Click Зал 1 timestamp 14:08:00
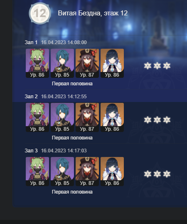 pyautogui.click(x=64, y=42)
